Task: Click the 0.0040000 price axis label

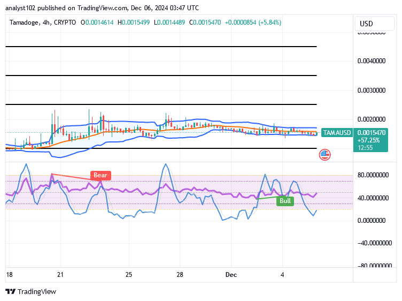Action: (372, 61)
